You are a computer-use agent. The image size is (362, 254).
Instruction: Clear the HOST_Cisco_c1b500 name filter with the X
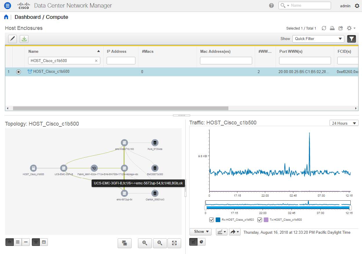(96, 61)
